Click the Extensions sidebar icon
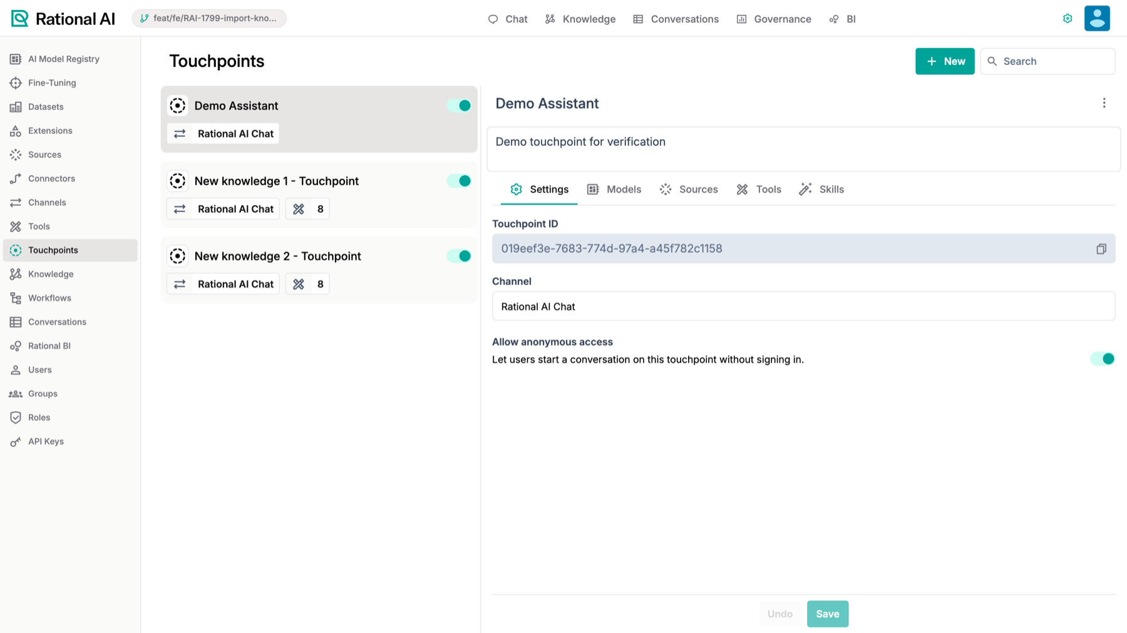1127x633 pixels. pyautogui.click(x=16, y=131)
